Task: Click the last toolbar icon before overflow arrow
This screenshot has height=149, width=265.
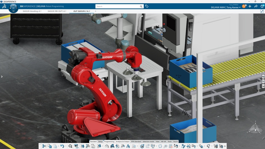Action: [221, 146]
